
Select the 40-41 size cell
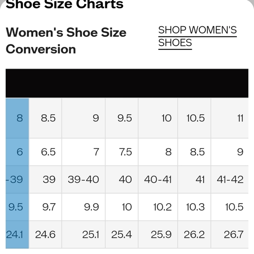click(x=158, y=180)
